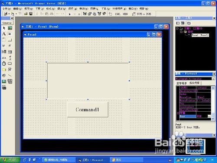Select the Data control tool

(x=10, y=81)
